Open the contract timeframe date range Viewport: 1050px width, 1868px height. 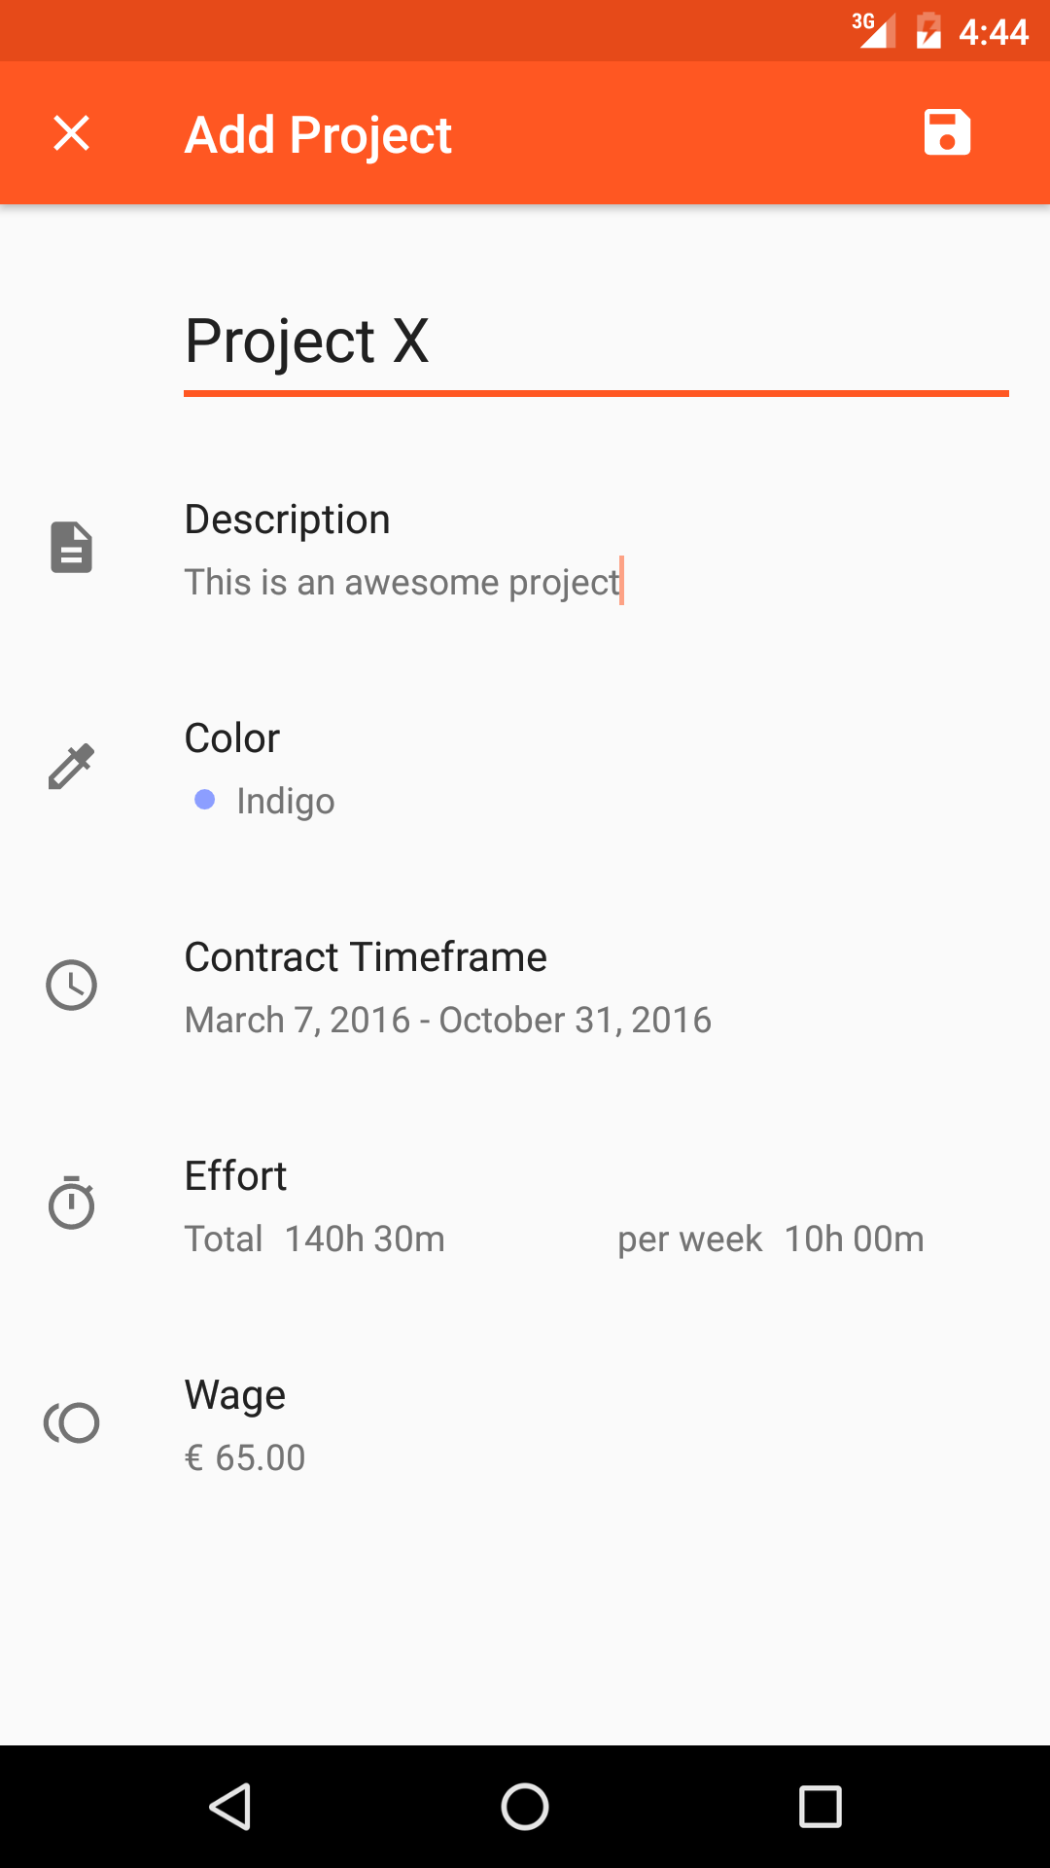[x=448, y=1020]
